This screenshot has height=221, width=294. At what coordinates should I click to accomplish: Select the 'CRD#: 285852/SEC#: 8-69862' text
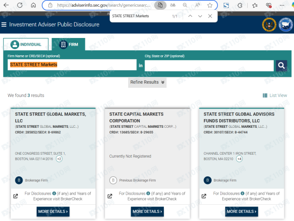(38, 132)
